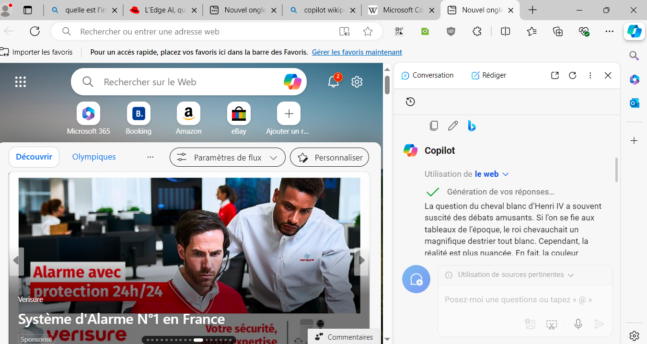Switch to L'Edge AI browser tab
Image resolution: width=647 pixels, height=344 pixels.
164,10
